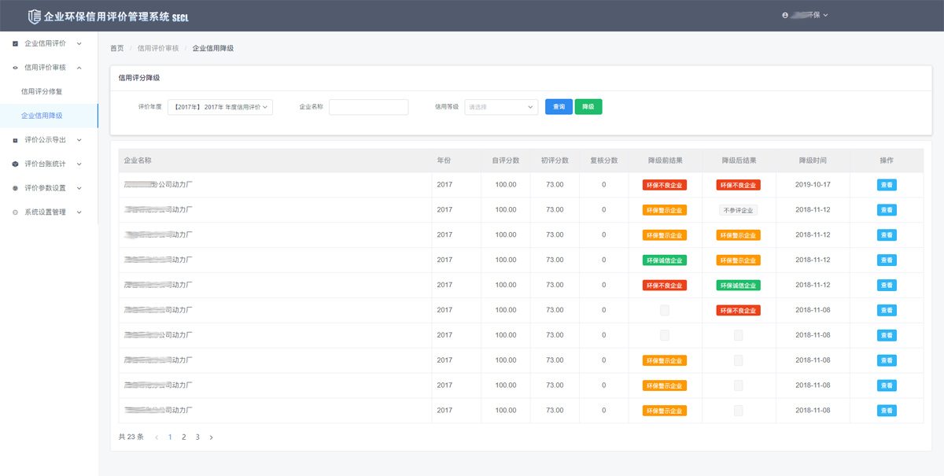The image size is (944, 476).
Task: Select 信用评分修复 in the sidebar
Action: pyautogui.click(x=42, y=91)
